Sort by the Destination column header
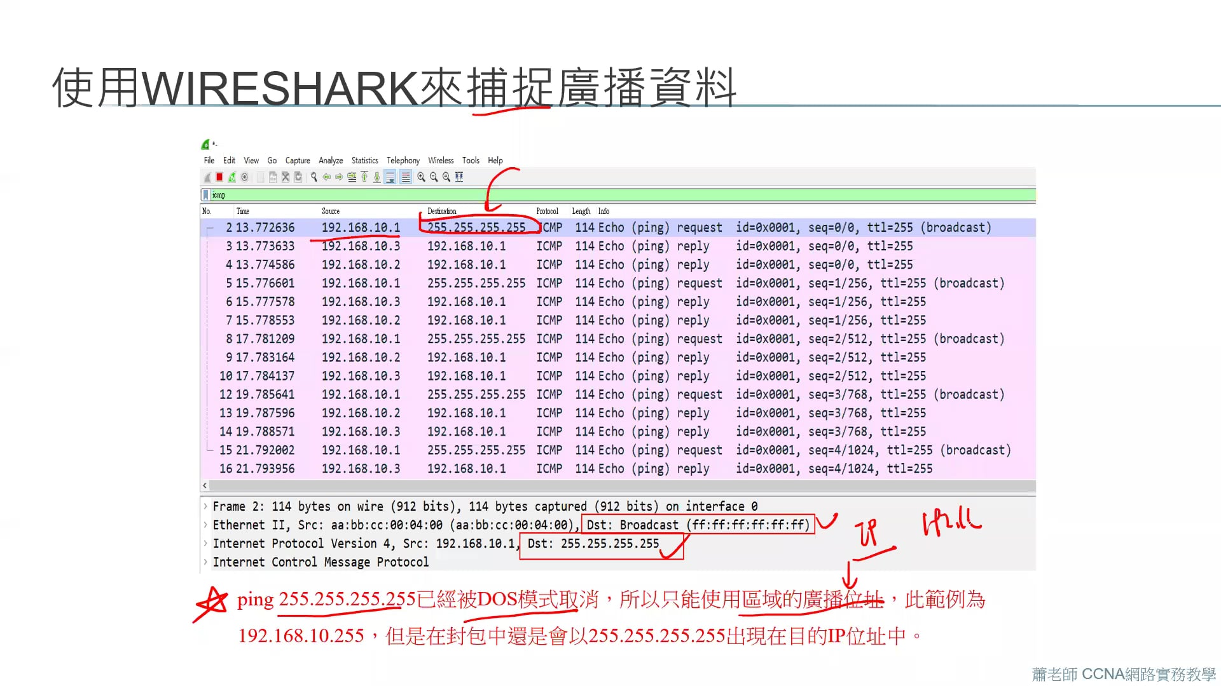This screenshot has height=686, width=1221. click(441, 212)
